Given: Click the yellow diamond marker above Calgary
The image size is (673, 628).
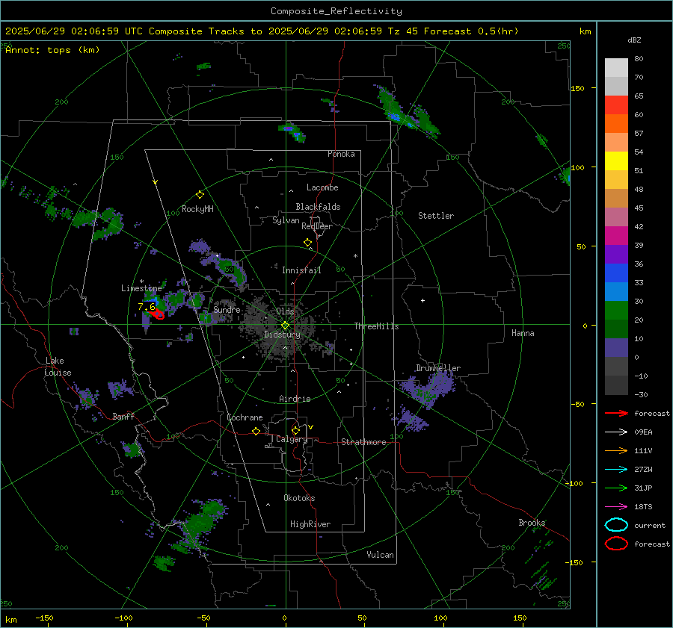Looking at the screenshot, I should (x=295, y=430).
